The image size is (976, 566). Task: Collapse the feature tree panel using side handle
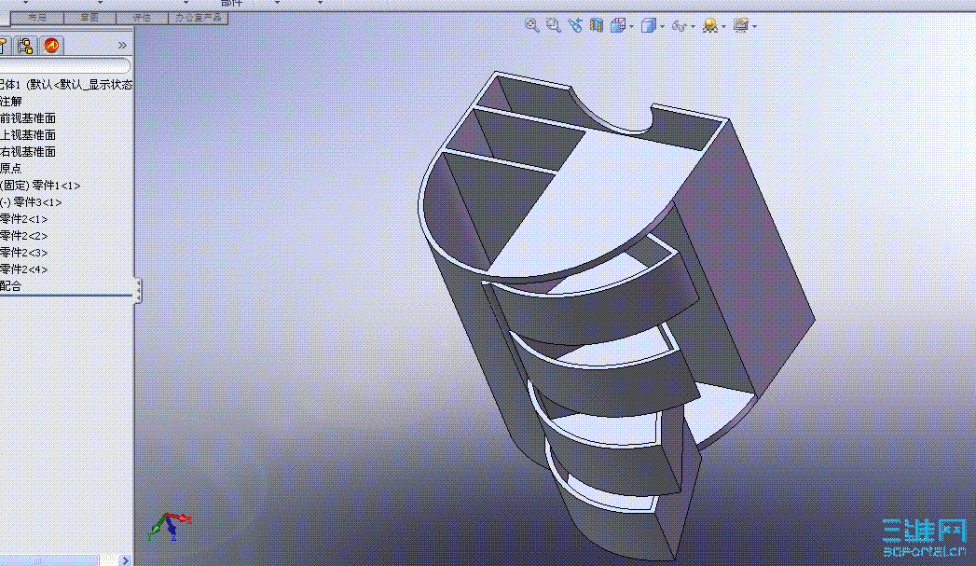tap(138, 290)
